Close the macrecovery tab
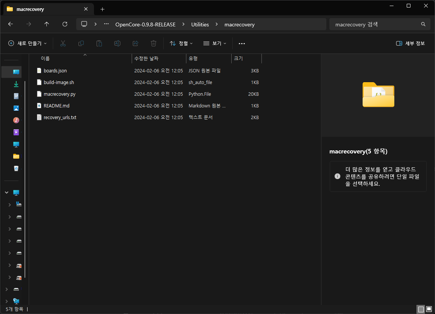Screen dimensions: 435x314 point(86,9)
